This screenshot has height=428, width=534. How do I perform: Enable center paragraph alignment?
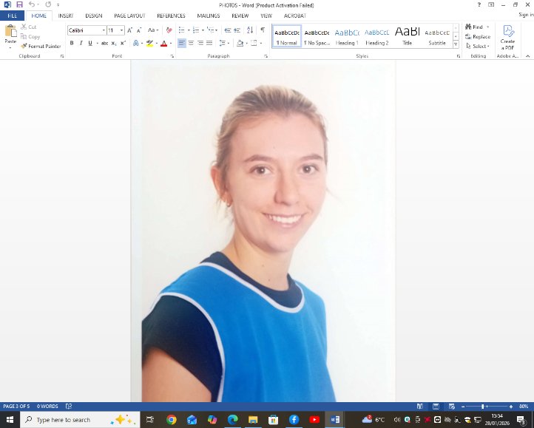coord(191,43)
